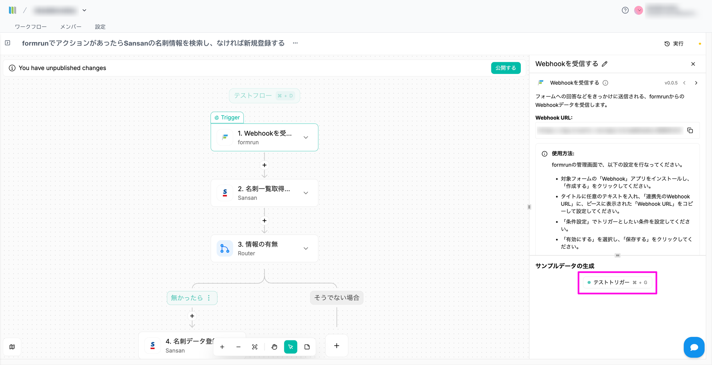This screenshot has height=365, width=712.
Task: Open the メンバー tab
Action: (x=71, y=27)
